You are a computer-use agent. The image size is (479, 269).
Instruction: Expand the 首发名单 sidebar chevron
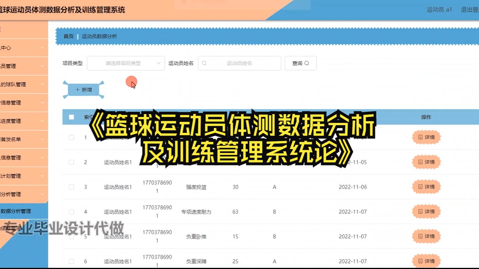pyautogui.click(x=42, y=139)
